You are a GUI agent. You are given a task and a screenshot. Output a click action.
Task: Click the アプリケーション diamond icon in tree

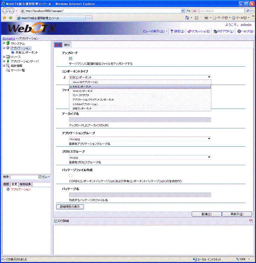8,48
